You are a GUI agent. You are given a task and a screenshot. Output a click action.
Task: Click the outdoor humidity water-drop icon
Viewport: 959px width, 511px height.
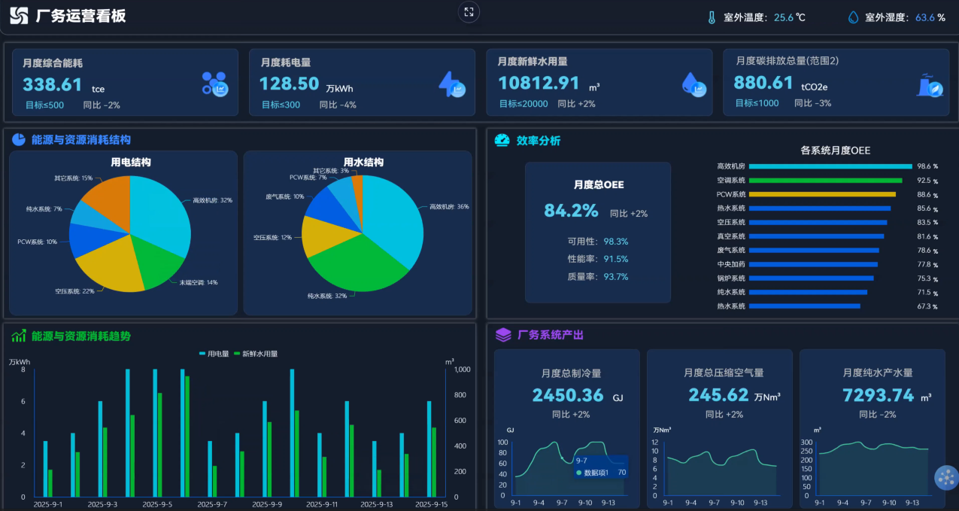pos(854,17)
